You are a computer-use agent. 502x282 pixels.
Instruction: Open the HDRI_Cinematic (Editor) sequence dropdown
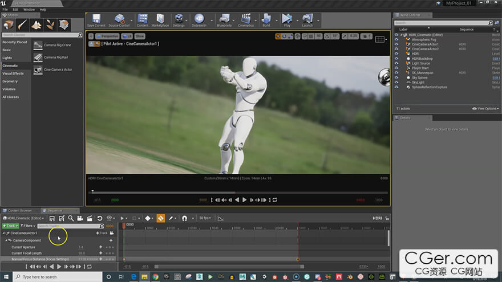click(x=23, y=218)
